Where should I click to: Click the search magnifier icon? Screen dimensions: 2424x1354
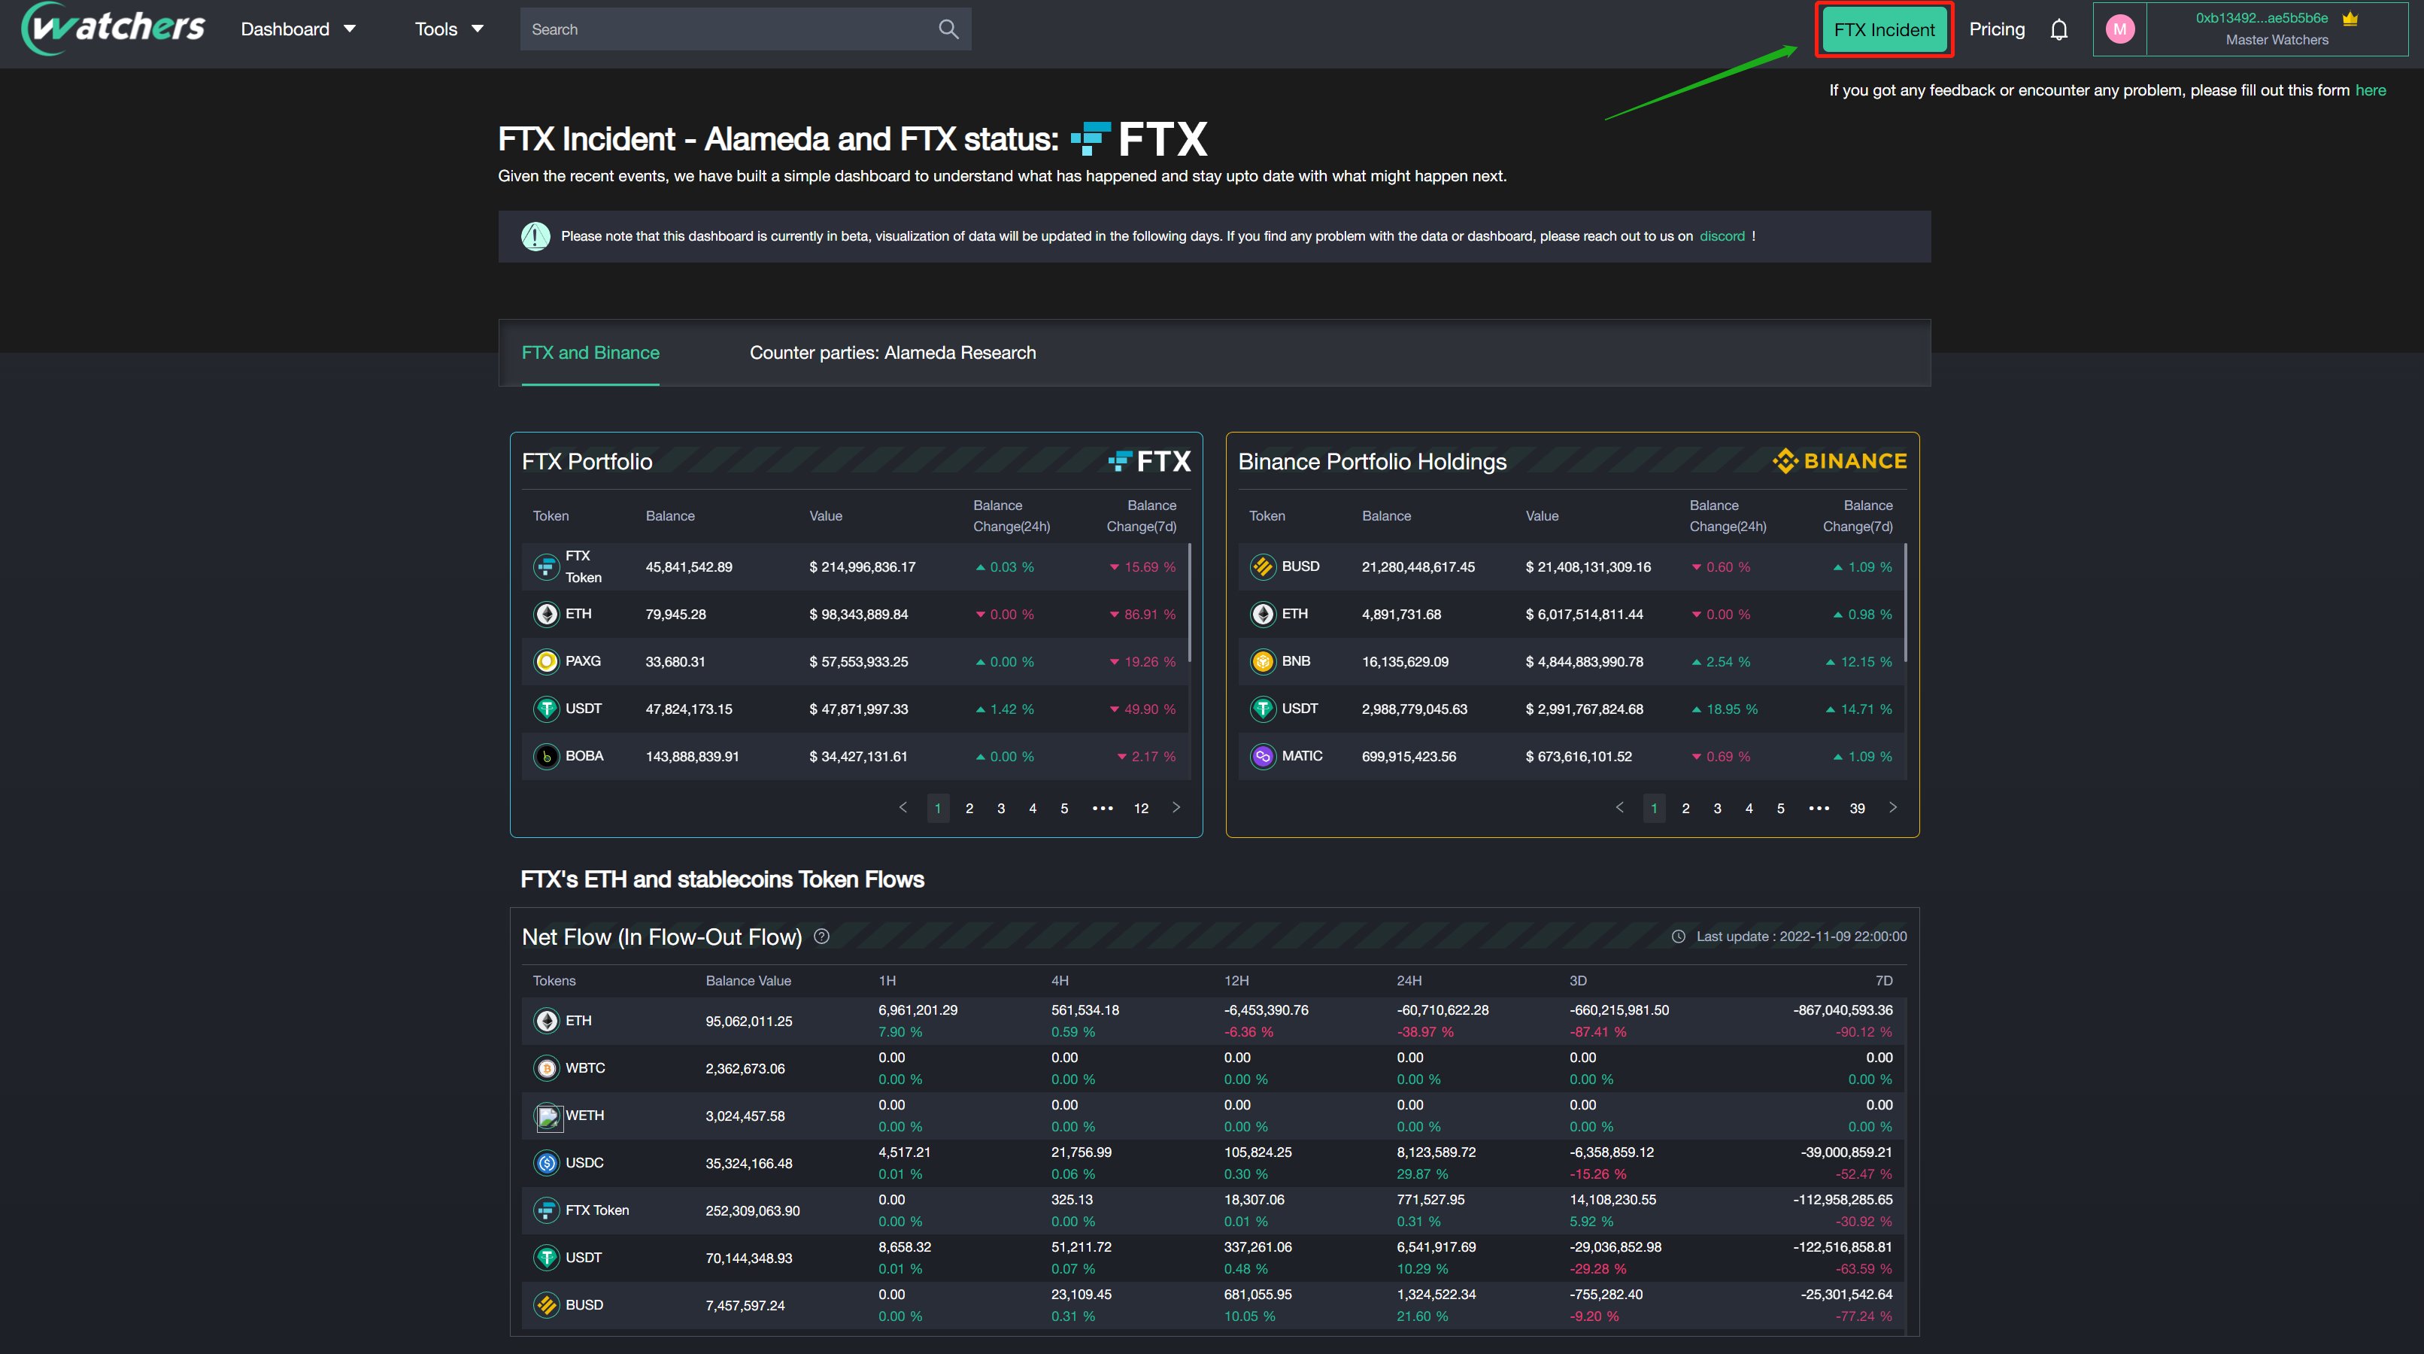click(948, 29)
